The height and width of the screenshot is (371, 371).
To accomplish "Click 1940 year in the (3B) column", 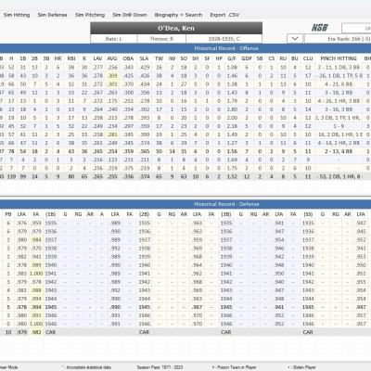I will pyautogui.click(x=226, y=265).
